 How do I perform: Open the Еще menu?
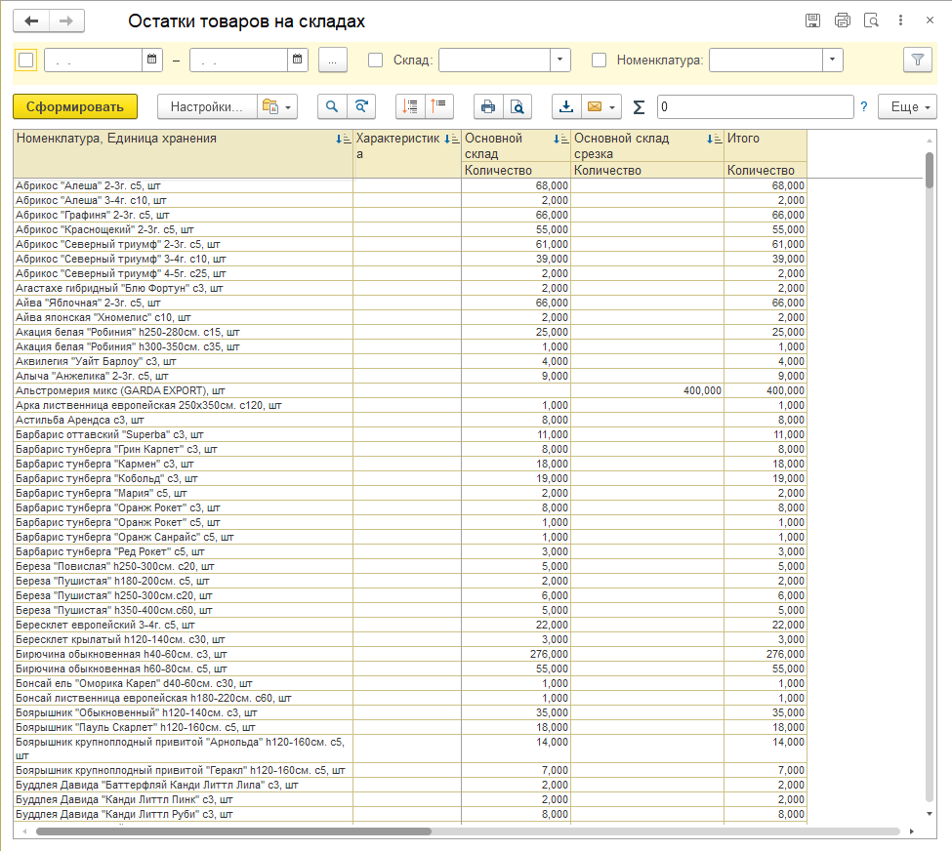click(x=907, y=106)
